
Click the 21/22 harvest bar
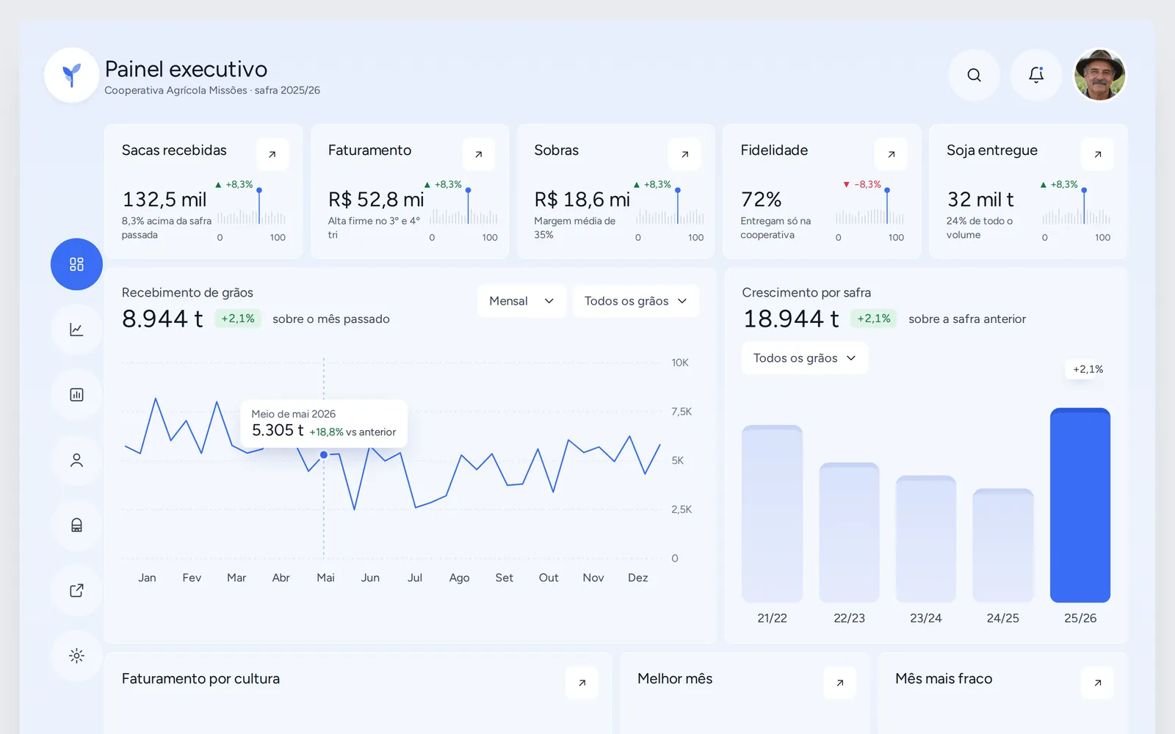[x=772, y=514]
